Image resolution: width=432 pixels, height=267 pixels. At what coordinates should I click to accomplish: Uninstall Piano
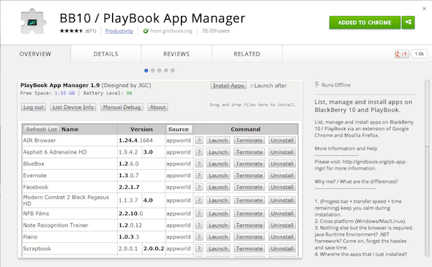coord(282,237)
